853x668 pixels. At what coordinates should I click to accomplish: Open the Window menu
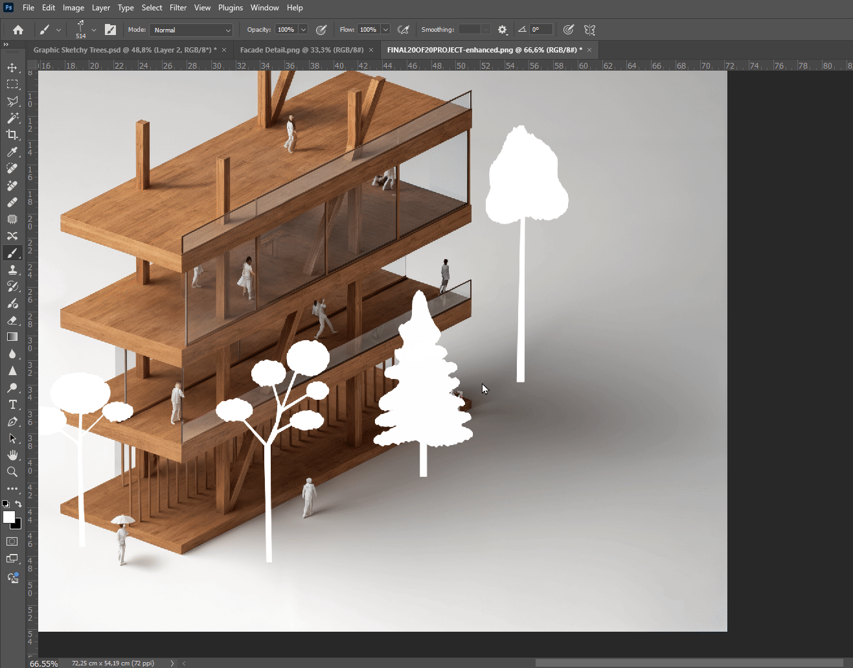coord(265,8)
